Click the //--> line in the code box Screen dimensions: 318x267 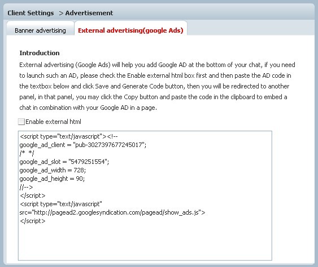click(26, 188)
